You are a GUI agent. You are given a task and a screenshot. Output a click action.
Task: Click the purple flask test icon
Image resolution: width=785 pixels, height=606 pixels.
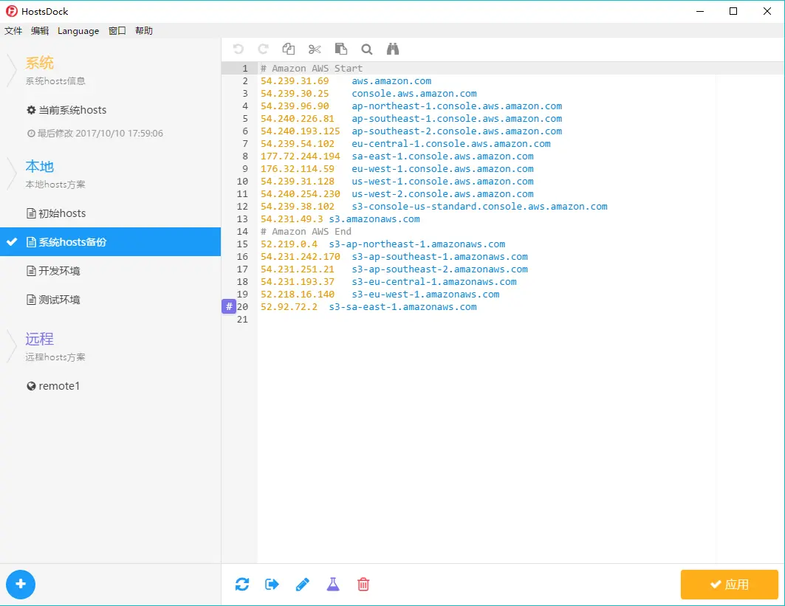click(x=333, y=584)
